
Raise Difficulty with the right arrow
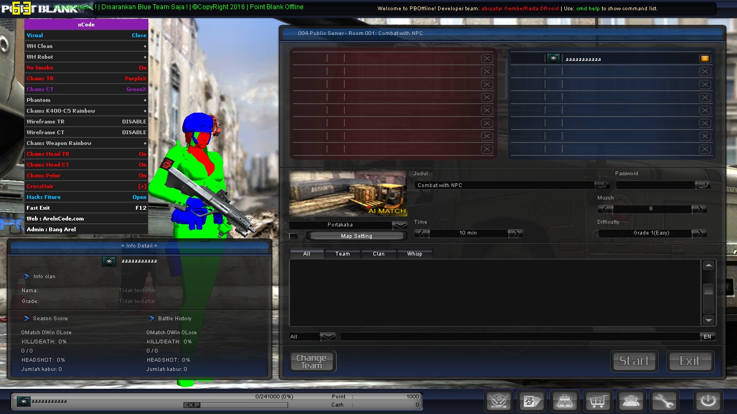click(699, 233)
